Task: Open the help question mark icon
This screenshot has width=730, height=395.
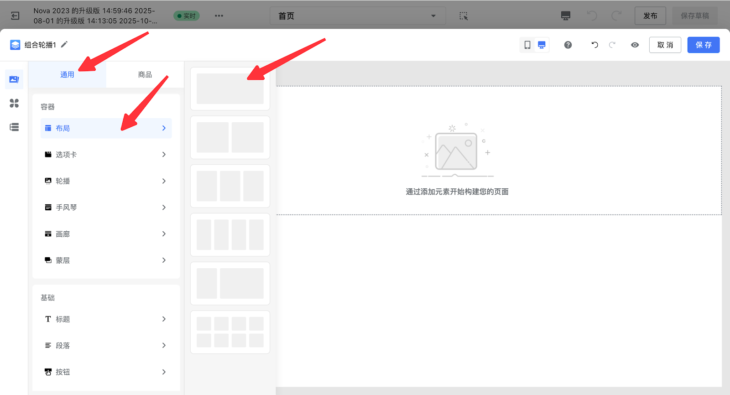Action: coord(568,45)
